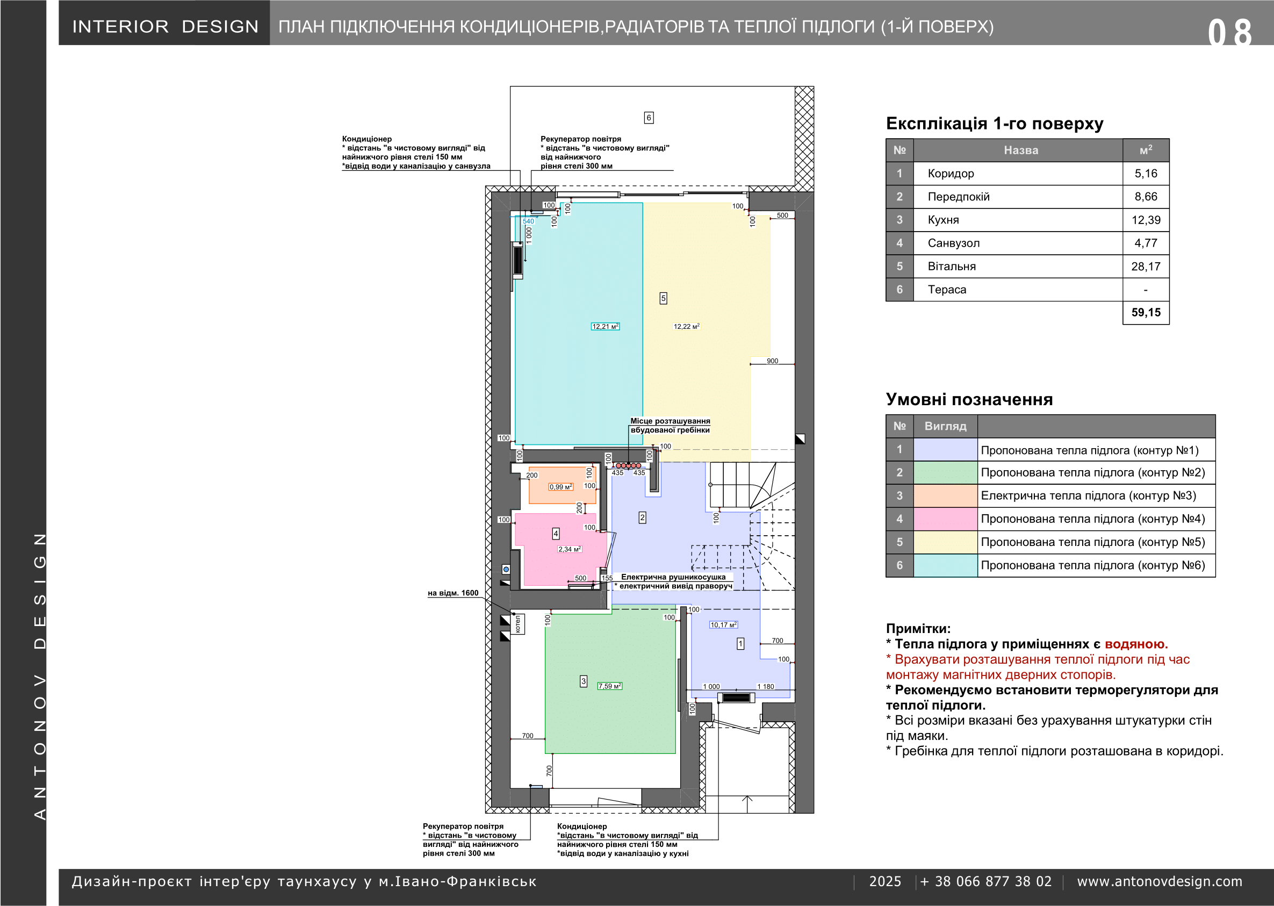Click 'Електрична тепла підлога (контур №3)' legend text
This screenshot has height=906, width=1274.
click(1088, 496)
